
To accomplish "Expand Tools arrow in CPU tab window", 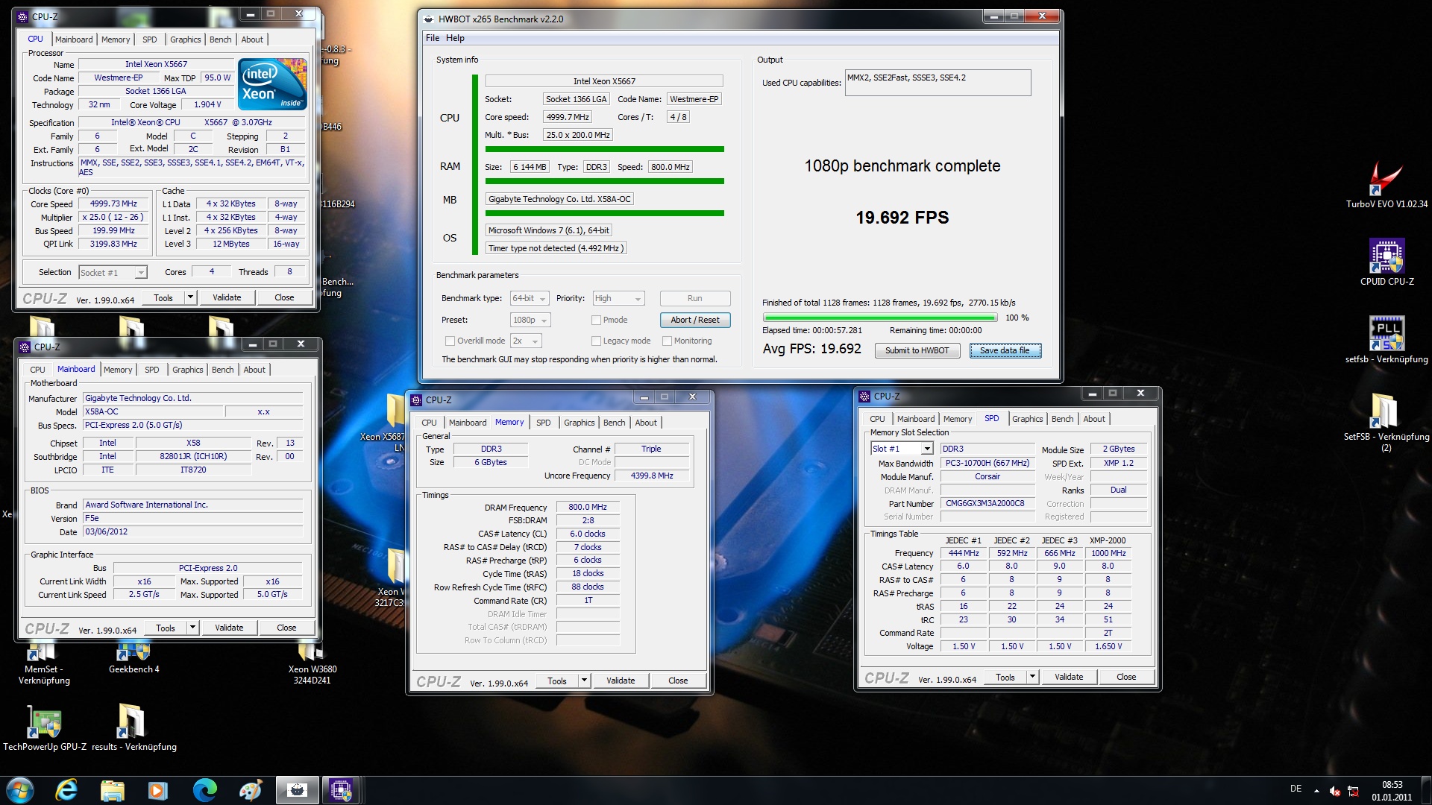I will [x=190, y=297].
